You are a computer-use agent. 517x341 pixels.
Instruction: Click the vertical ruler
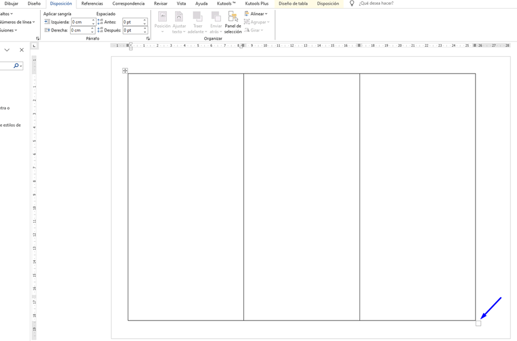(x=34, y=198)
